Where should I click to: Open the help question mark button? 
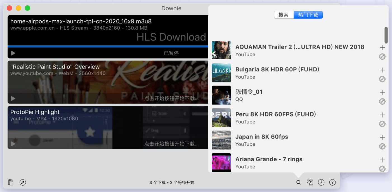pos(332,183)
